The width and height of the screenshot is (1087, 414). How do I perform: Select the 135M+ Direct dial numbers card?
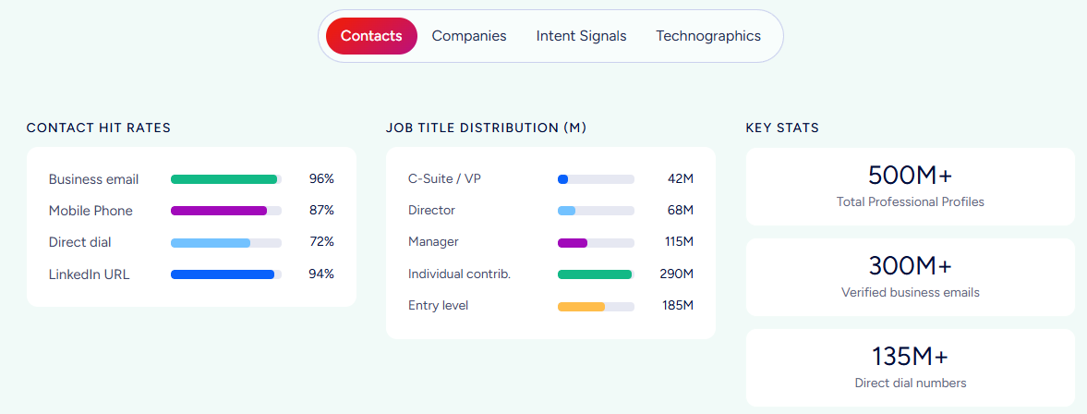tap(911, 368)
